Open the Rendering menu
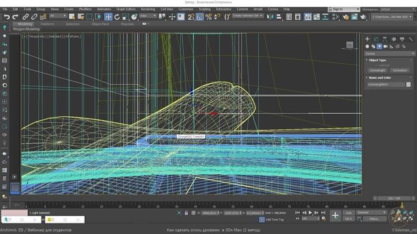The image size is (417, 234). 148,9
